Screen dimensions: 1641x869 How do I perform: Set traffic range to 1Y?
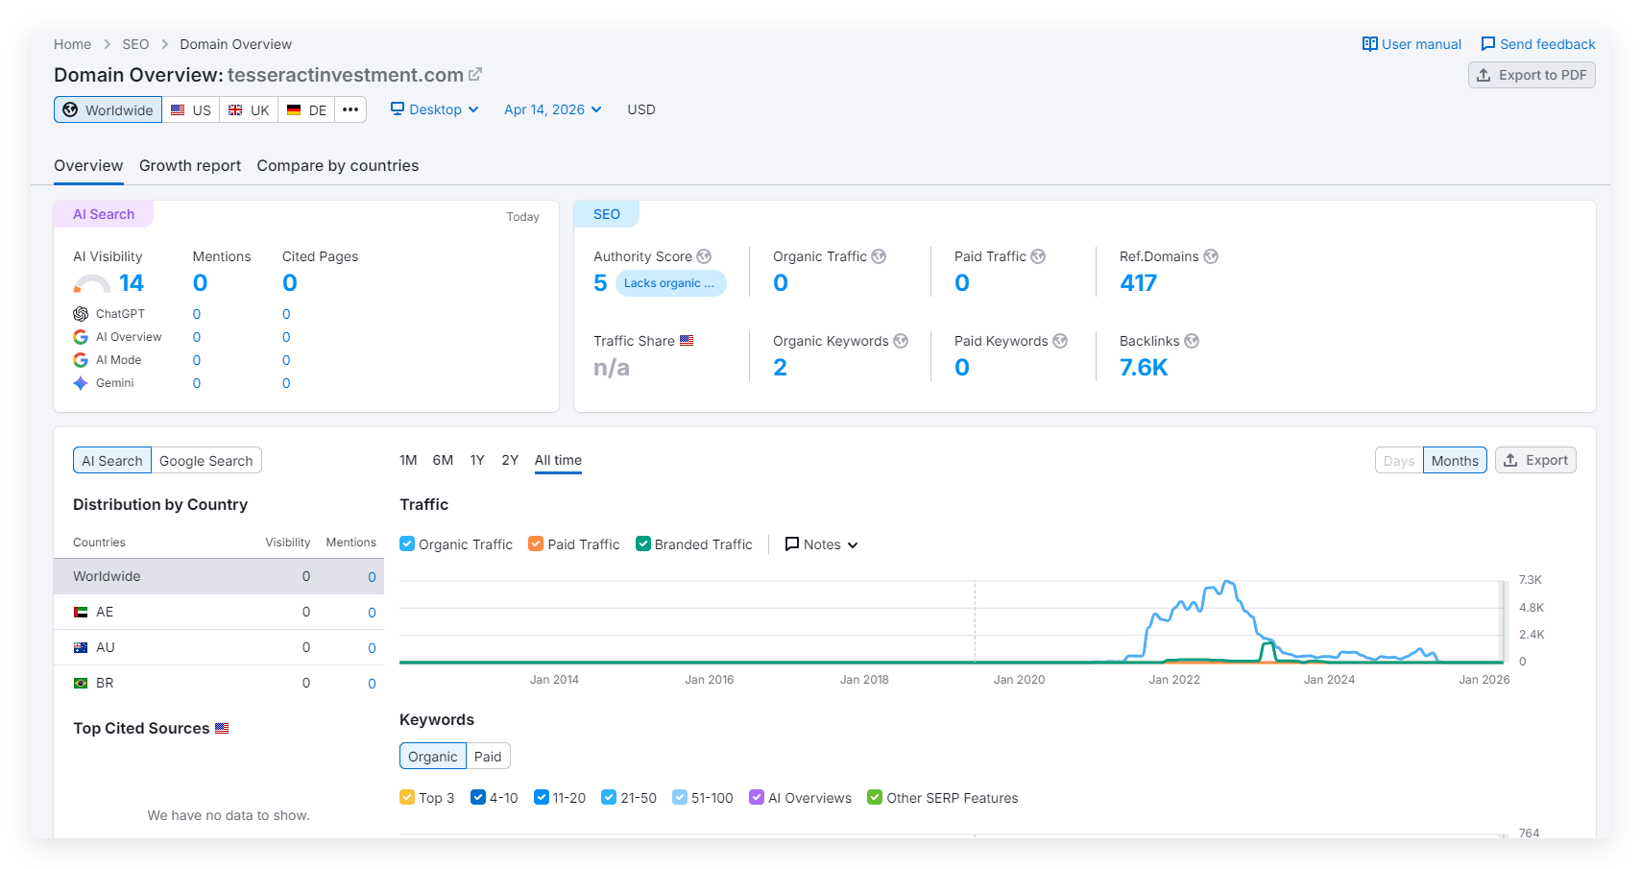point(477,460)
